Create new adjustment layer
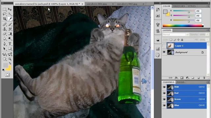Viewport: 211px width, 118px height. pos(187,78)
